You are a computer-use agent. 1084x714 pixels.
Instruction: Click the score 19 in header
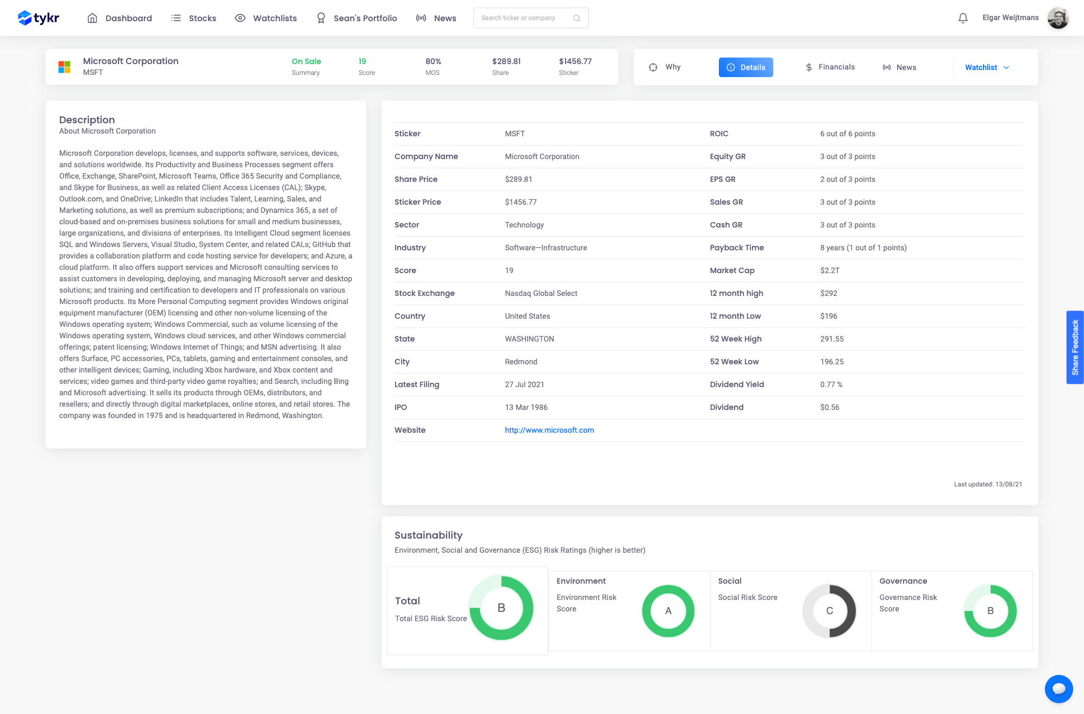pos(362,61)
